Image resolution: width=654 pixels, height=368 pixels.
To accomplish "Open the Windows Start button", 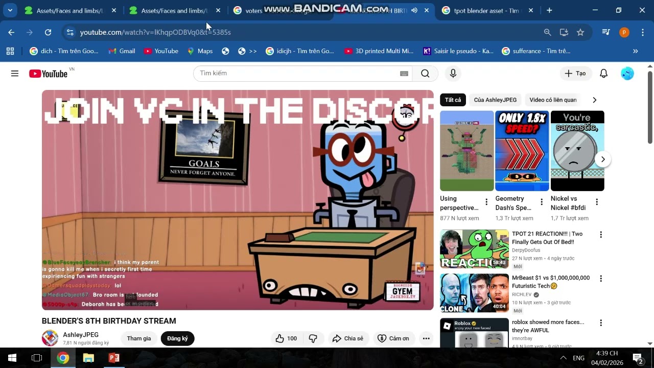I will coord(12,358).
